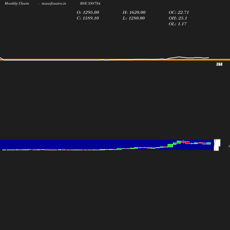Click the orange horizontal average line
Image resolution: width=230 pixels, height=230 pixels.
point(115,60)
